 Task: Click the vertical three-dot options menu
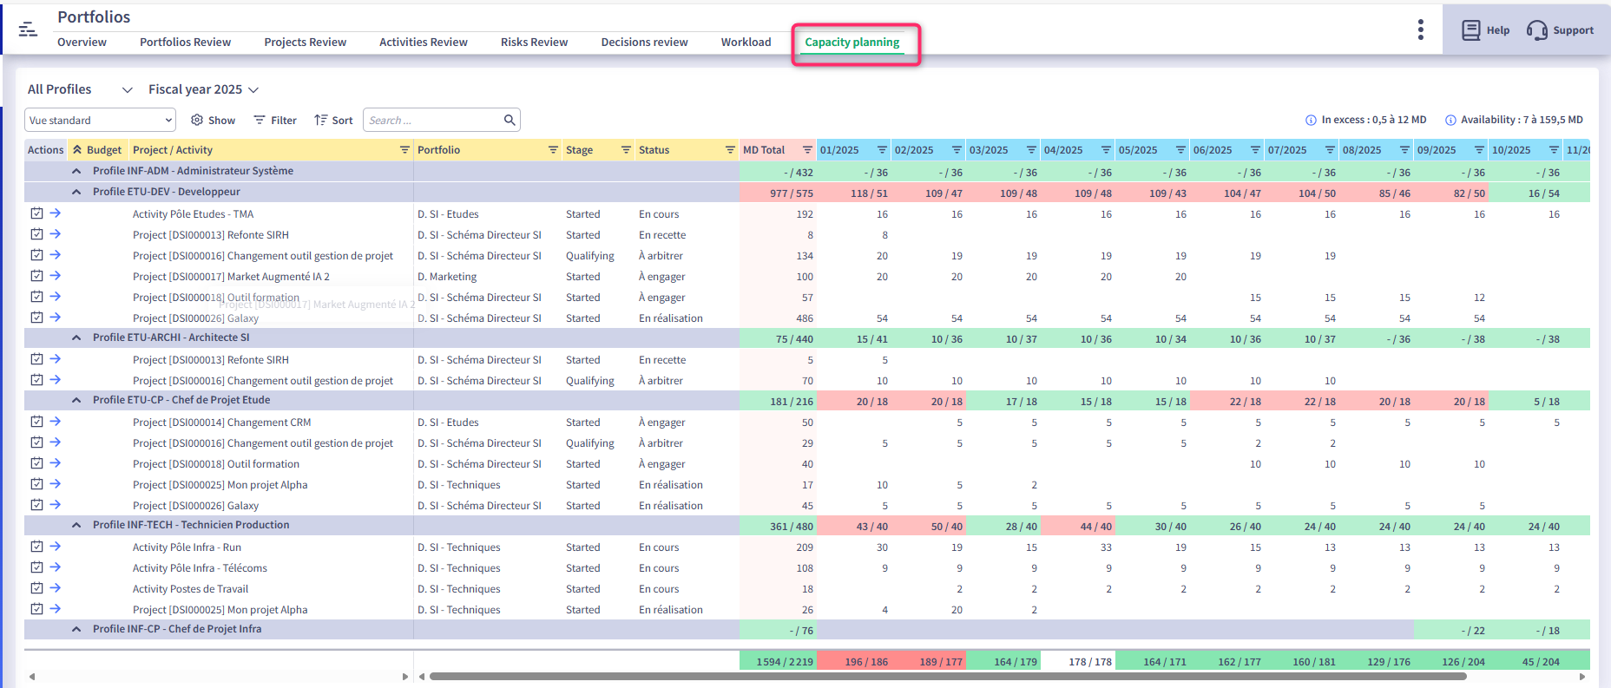pos(1420,29)
